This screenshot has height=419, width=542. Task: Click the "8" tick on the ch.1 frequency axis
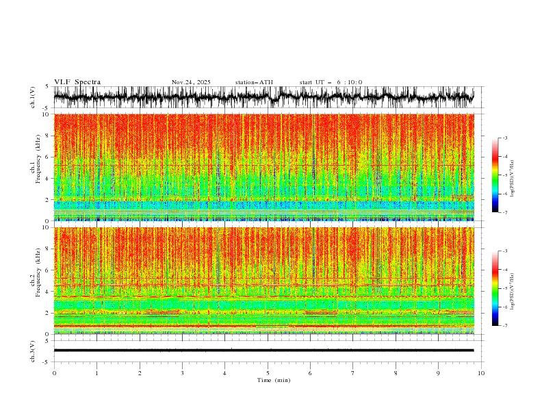(48, 136)
